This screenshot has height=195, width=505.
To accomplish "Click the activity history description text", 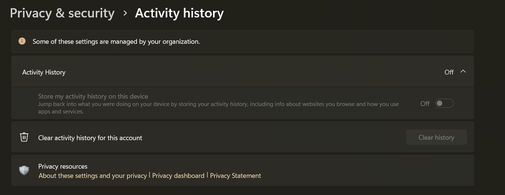I will pyautogui.click(x=219, y=108).
